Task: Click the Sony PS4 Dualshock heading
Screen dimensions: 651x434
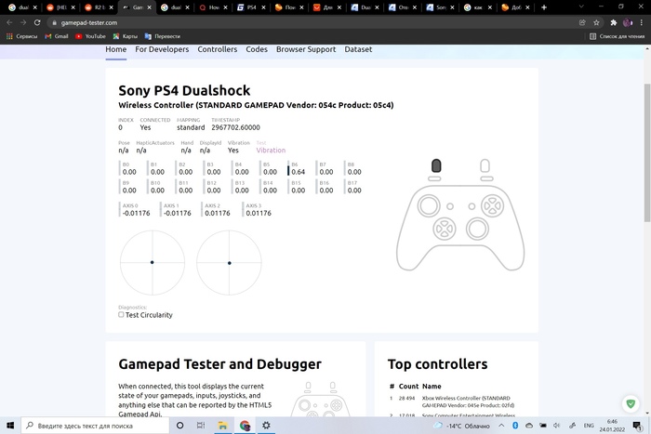Action: 184,90
